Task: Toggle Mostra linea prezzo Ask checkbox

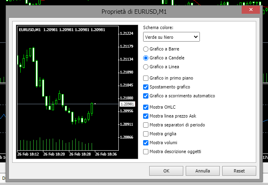Action: coord(146,116)
